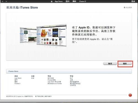Click the iTunes screenshots promo image
Viewport: 138px width, 103px height.
(43, 35)
